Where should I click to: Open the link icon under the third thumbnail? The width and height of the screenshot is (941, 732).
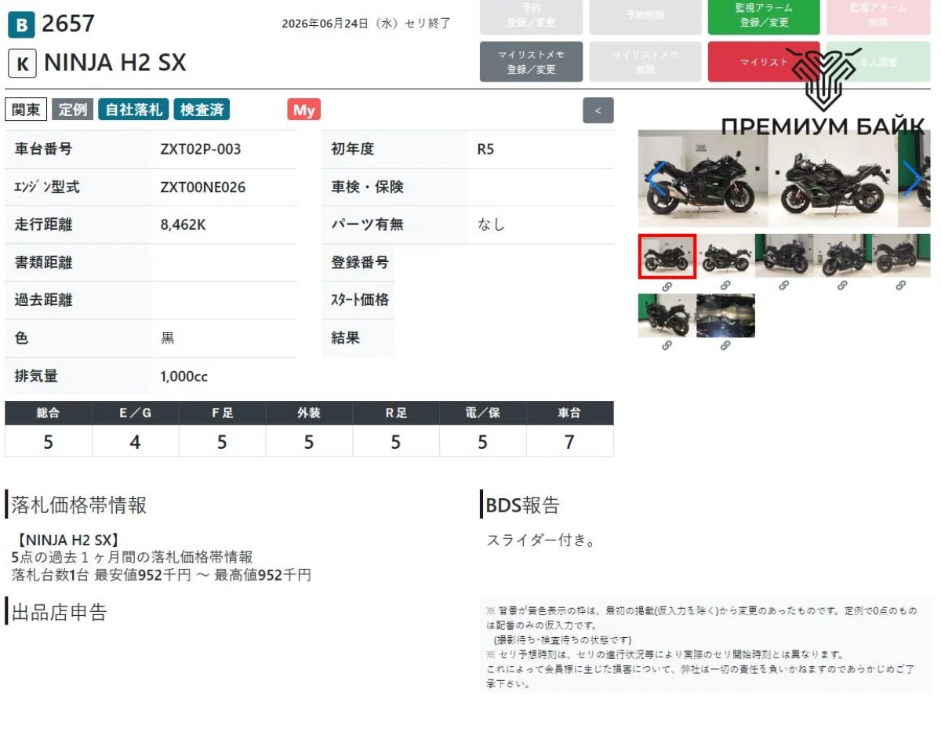click(784, 286)
